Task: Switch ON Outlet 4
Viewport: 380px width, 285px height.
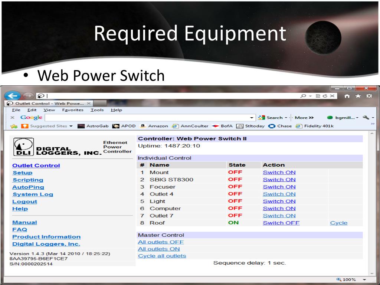Action: tap(279, 194)
